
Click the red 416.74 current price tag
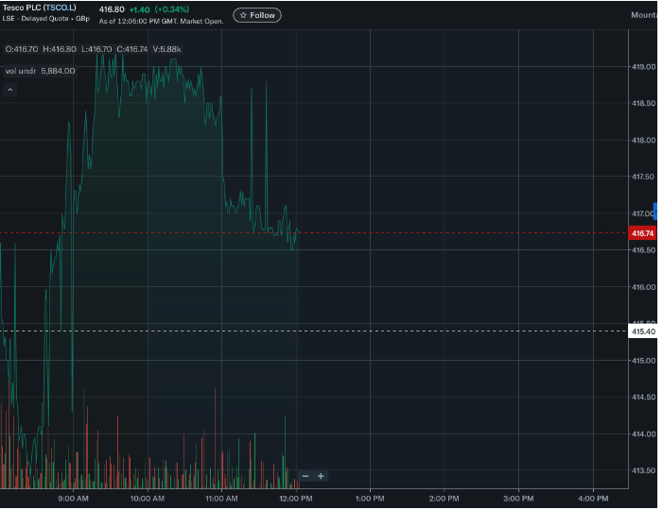click(643, 233)
